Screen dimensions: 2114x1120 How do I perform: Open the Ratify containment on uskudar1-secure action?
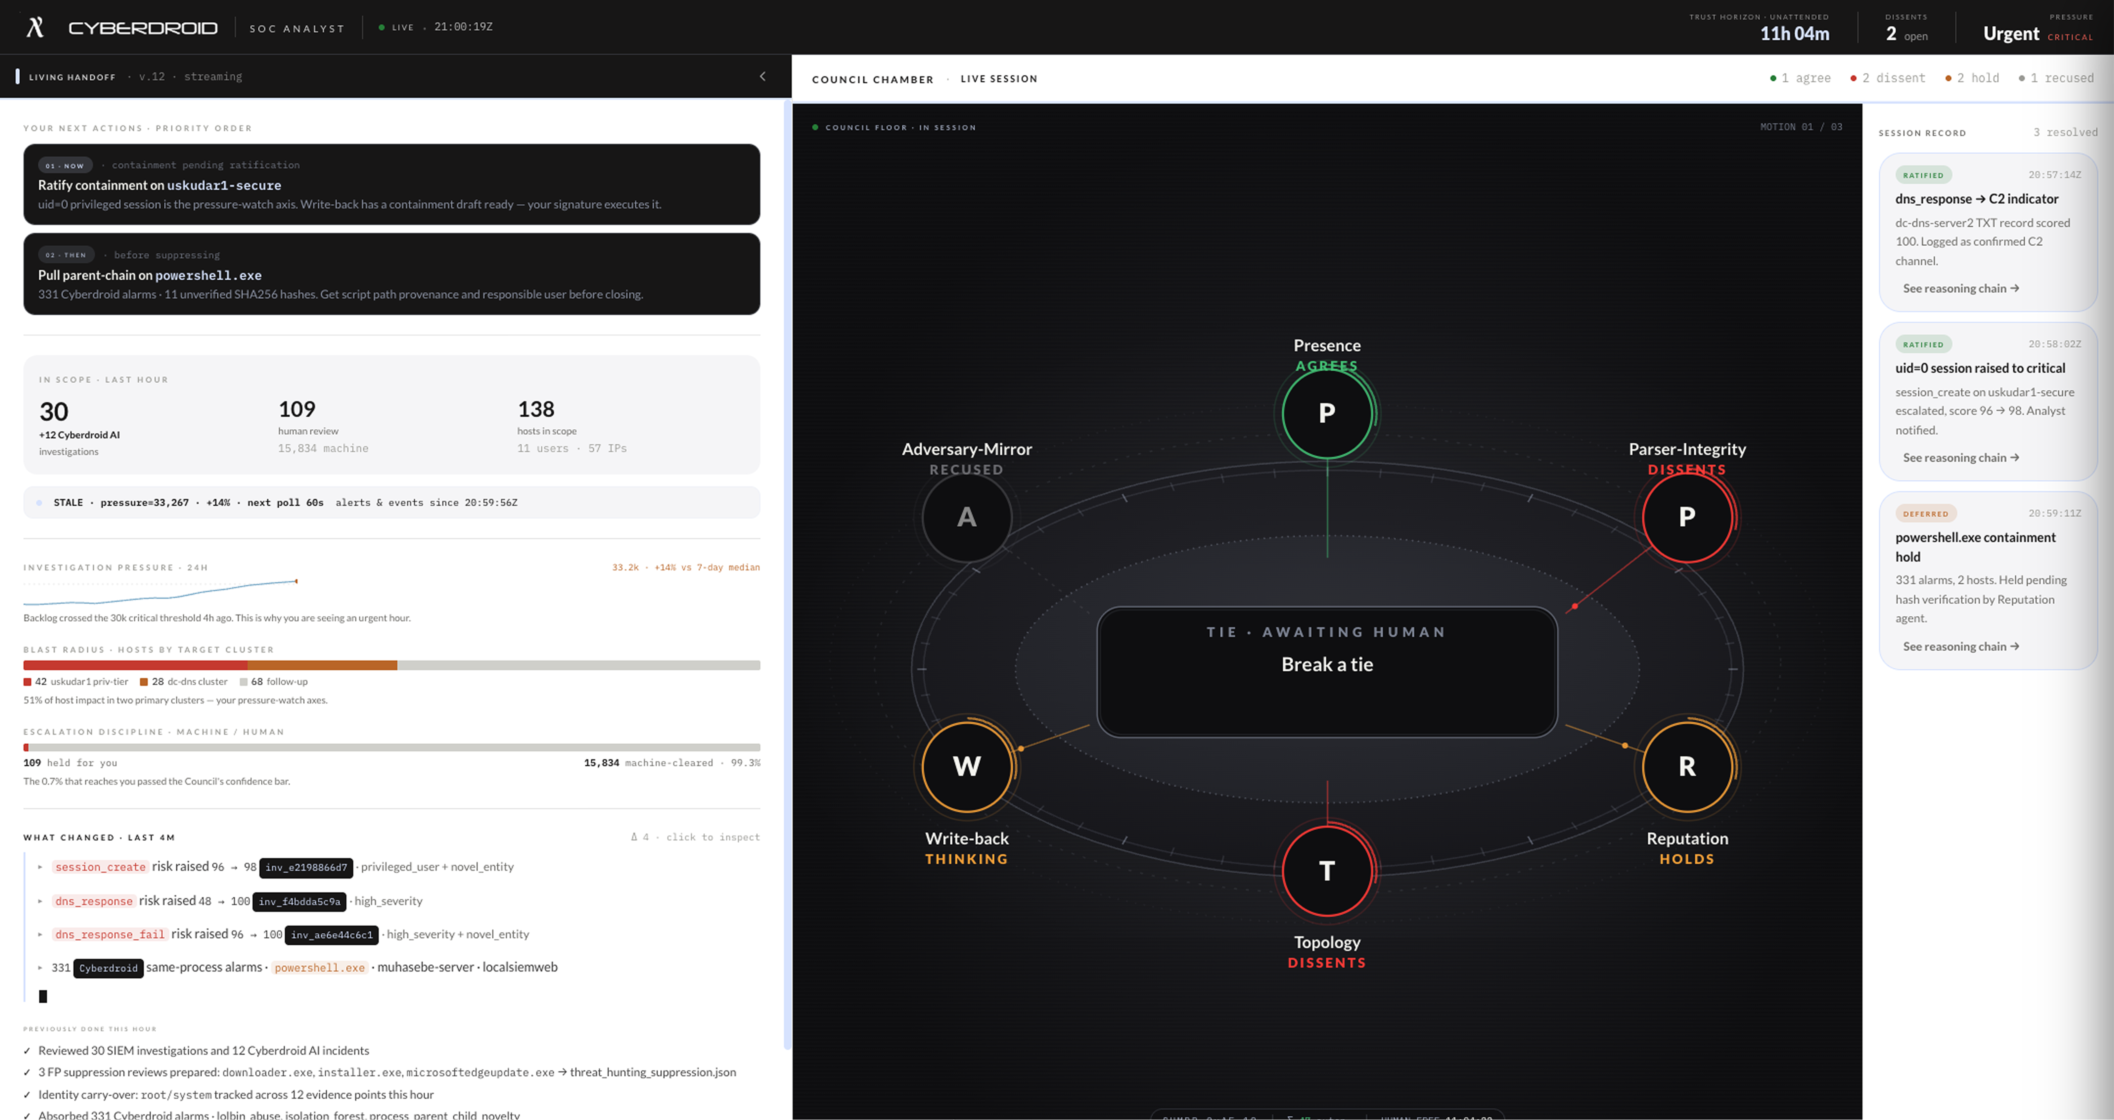point(392,185)
